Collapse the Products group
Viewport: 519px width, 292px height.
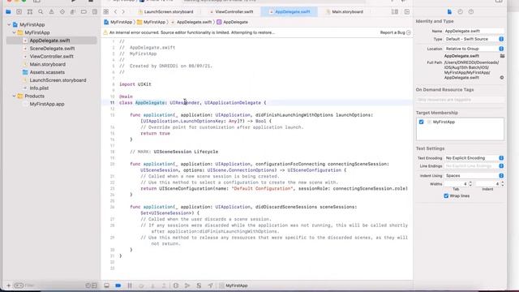(x=15, y=96)
